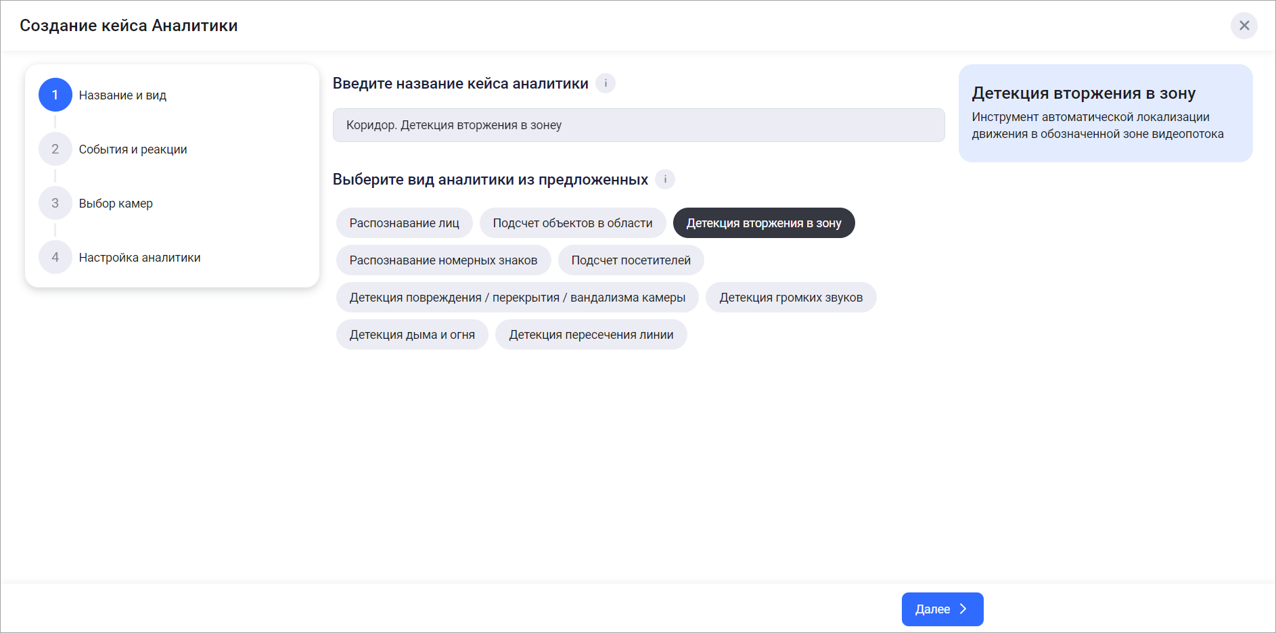This screenshot has width=1276, height=633.
Task: Go to 'Настройка аналитики' step label
Action: coord(139,258)
